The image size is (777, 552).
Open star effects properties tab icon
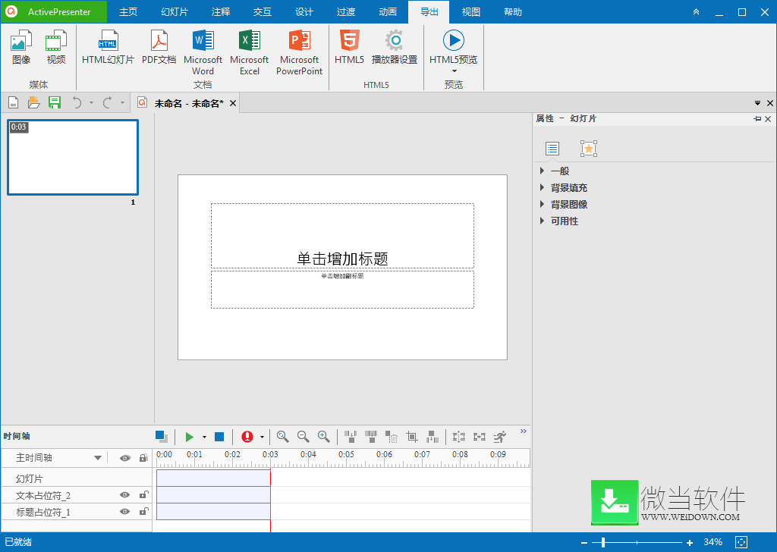point(589,149)
